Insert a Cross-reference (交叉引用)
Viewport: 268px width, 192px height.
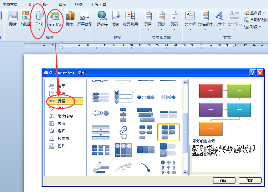click(x=130, y=18)
